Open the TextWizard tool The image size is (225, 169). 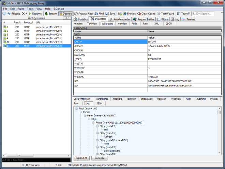point(159,14)
